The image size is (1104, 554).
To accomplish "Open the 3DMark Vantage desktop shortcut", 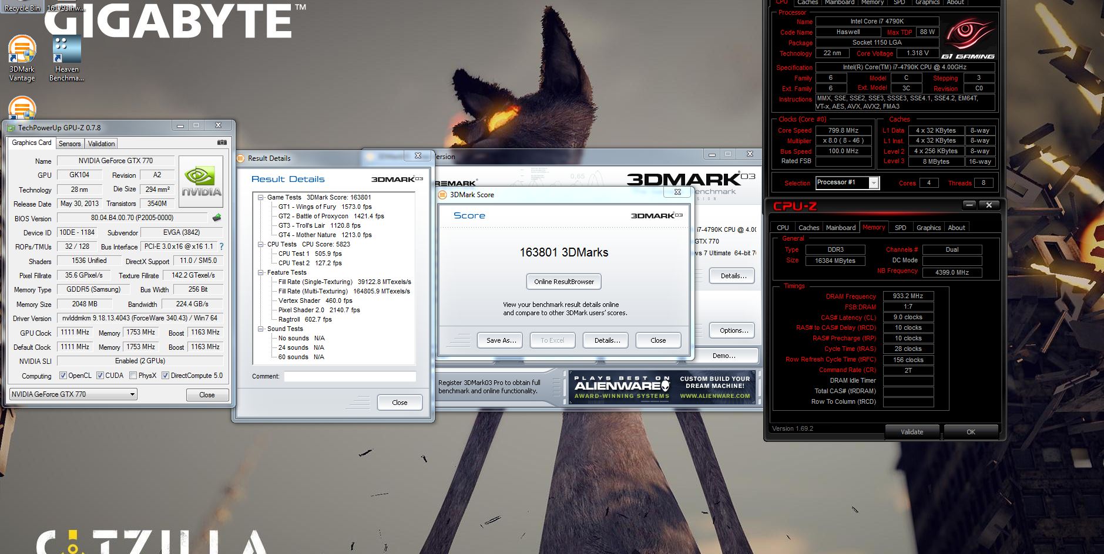I will click(x=22, y=59).
